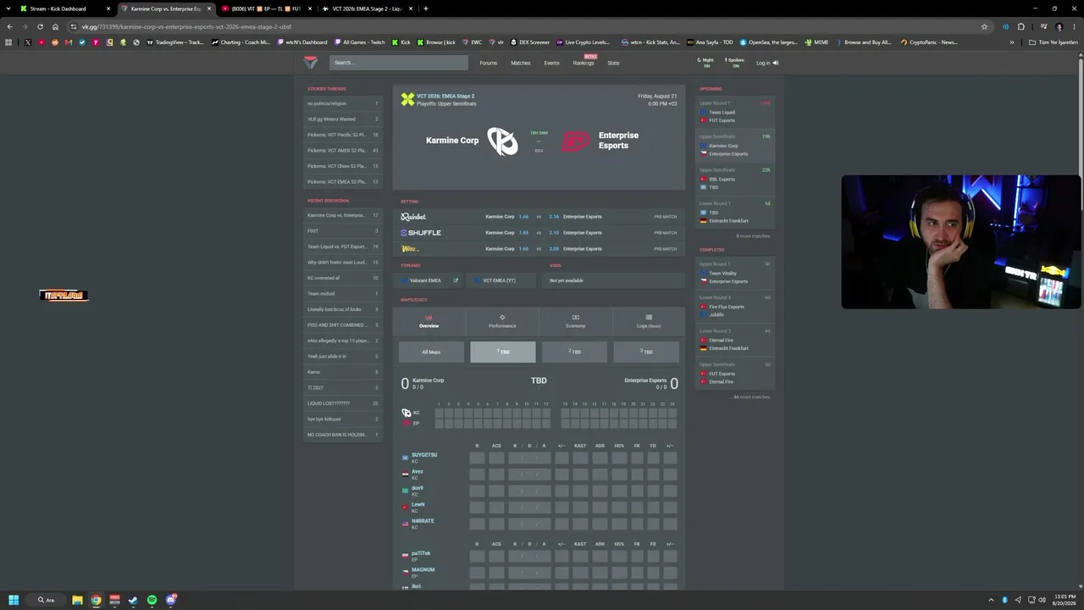The height and width of the screenshot is (610, 1084).
Task: Open TradingView bookmark
Action: coord(175,42)
